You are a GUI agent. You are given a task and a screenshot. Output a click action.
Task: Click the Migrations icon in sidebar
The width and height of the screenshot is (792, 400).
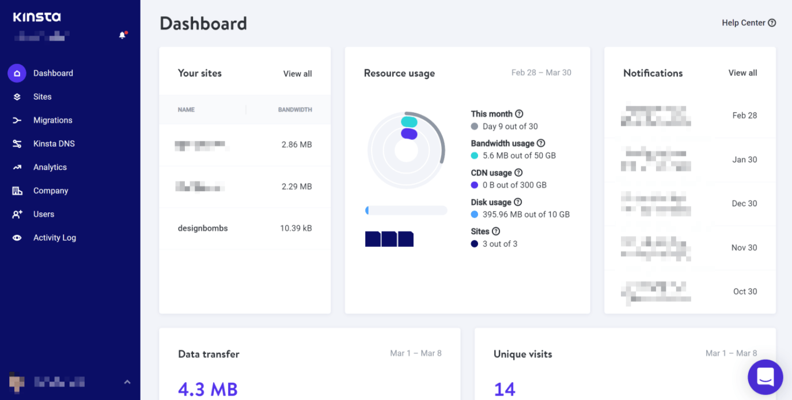[x=17, y=120]
